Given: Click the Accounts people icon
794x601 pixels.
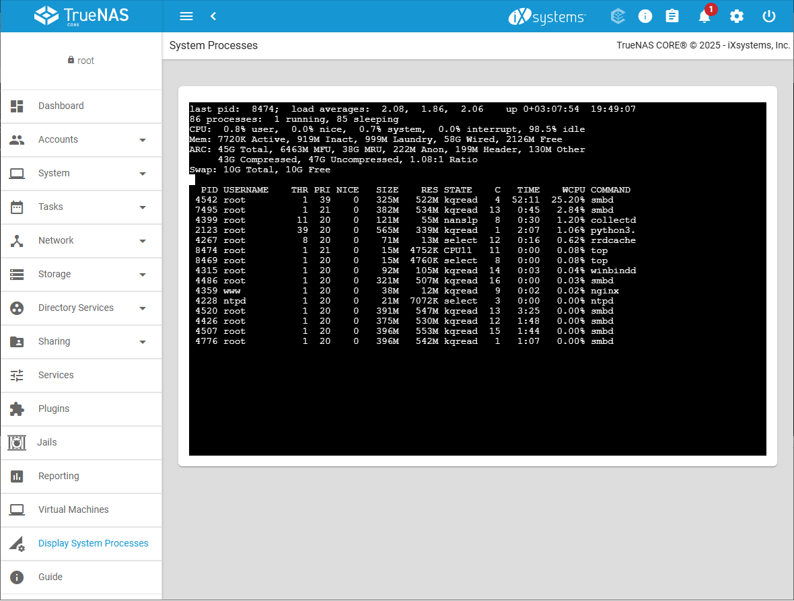Looking at the screenshot, I should tap(17, 140).
